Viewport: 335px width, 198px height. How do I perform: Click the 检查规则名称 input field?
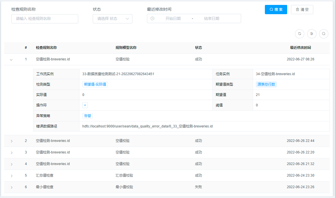[45, 18]
